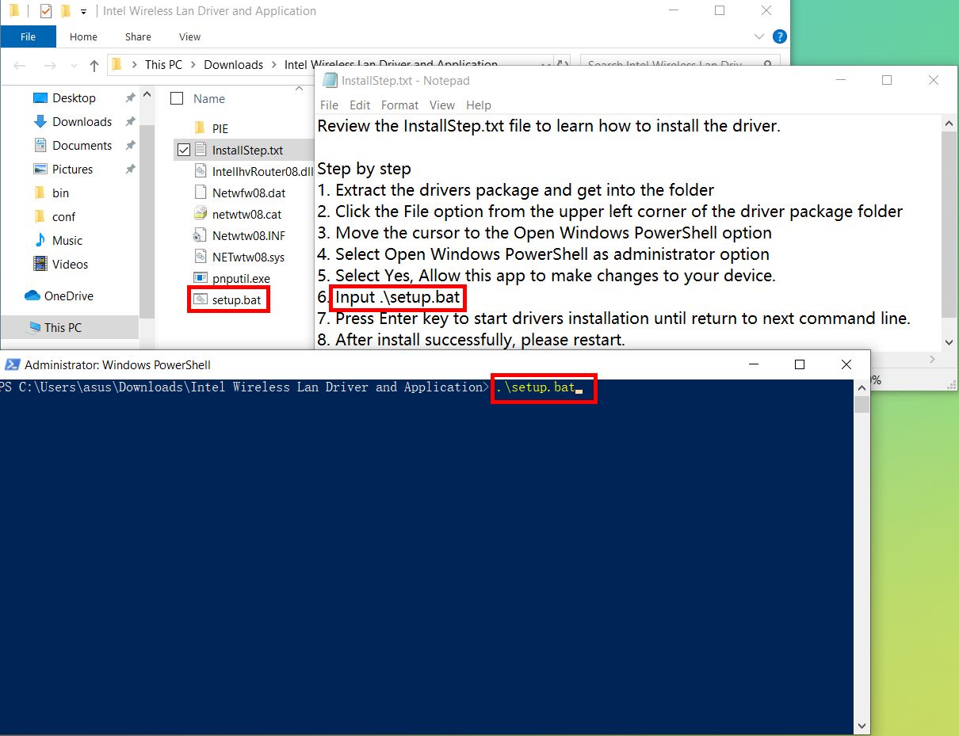Click the Explorer search box

click(680, 65)
